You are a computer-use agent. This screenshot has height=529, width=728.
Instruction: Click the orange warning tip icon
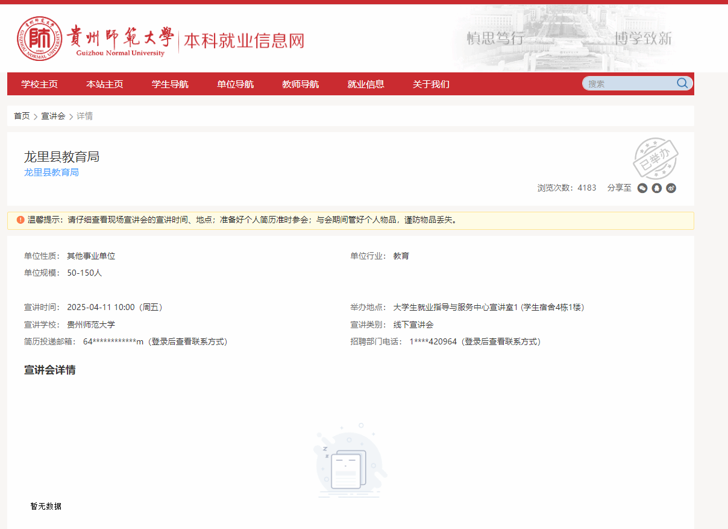(20, 220)
